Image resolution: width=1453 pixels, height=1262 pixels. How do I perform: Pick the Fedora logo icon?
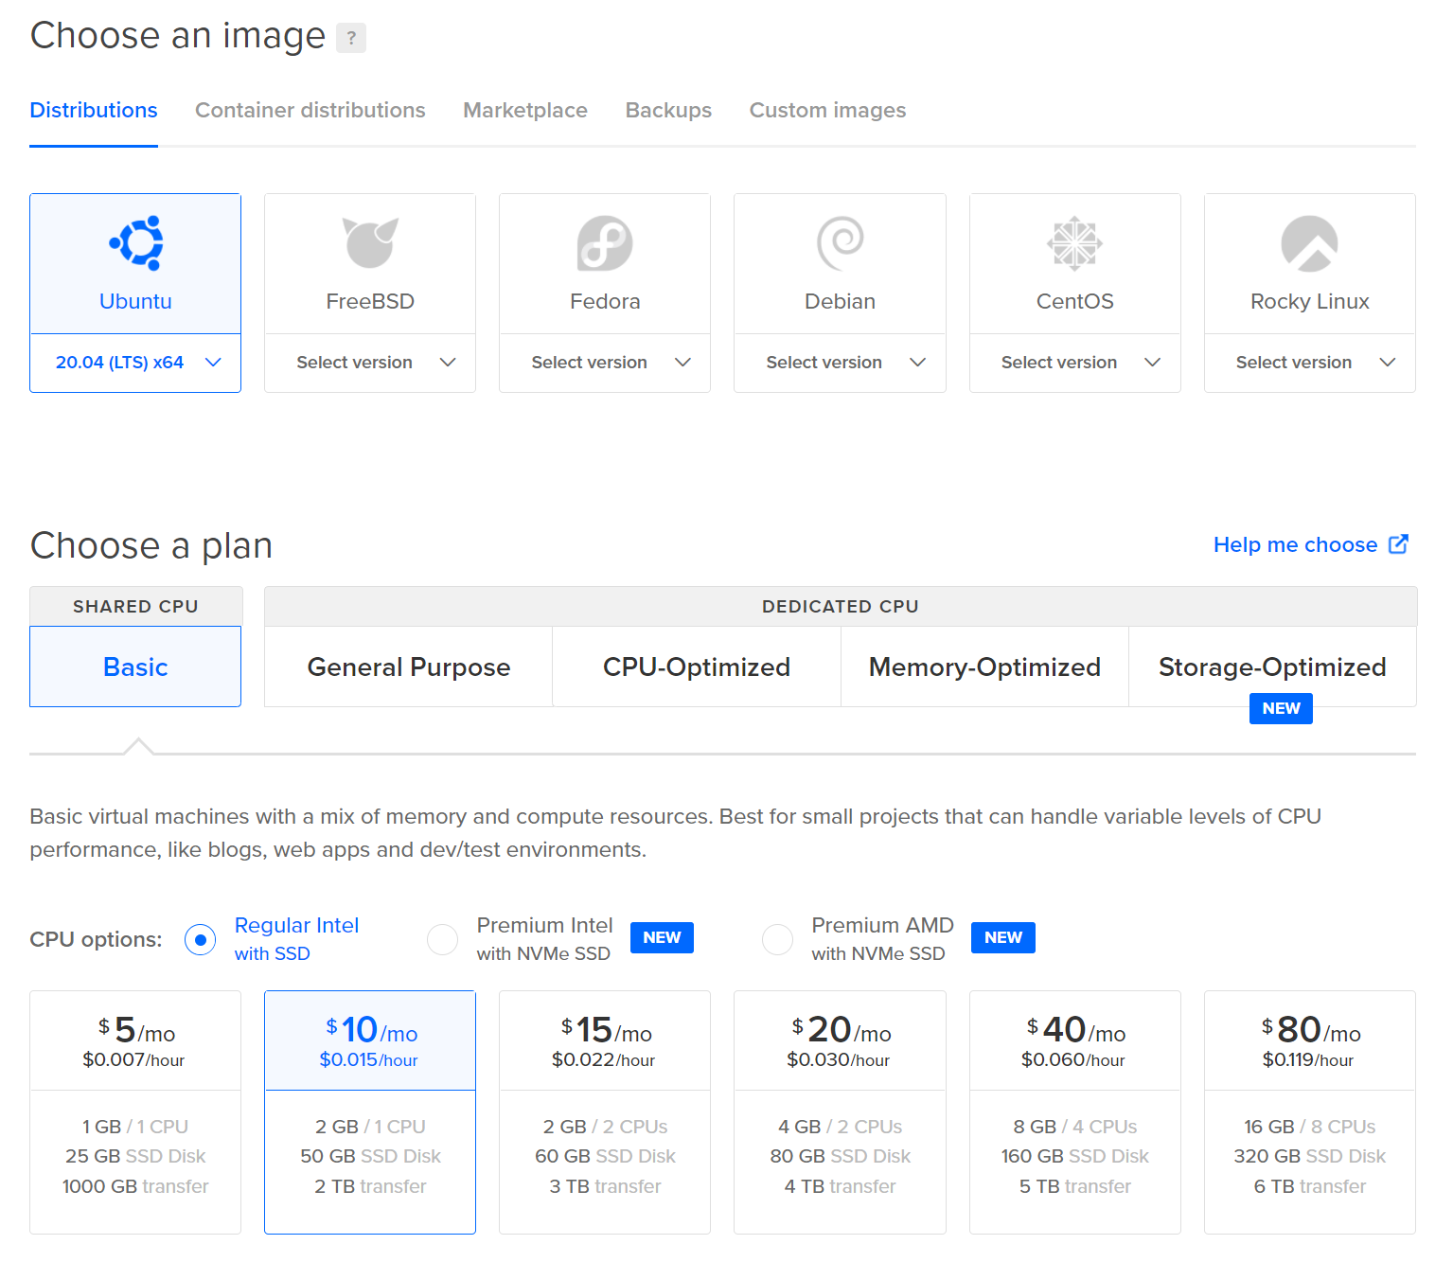pyautogui.click(x=605, y=243)
